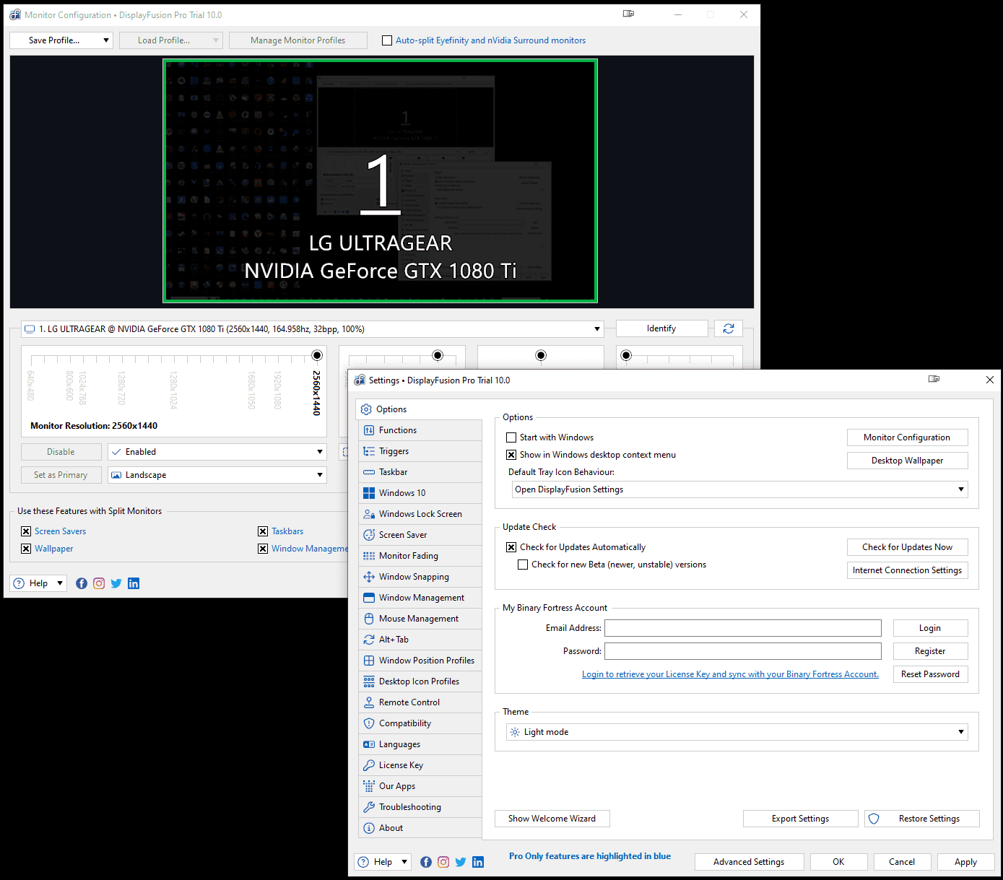Open the Taskbar settings page
This screenshot has width=1003, height=880.
(x=420, y=472)
